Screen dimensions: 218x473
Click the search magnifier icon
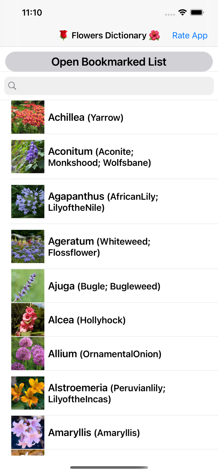click(12, 85)
